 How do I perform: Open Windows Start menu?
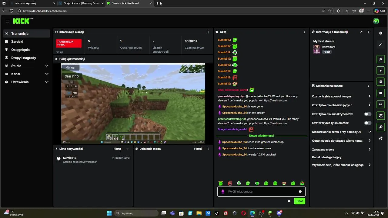click(109, 213)
